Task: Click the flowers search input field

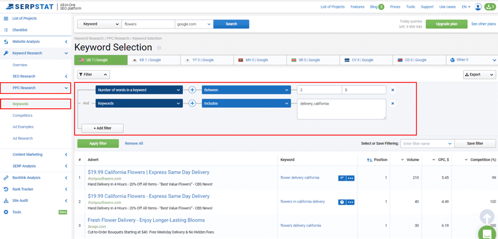Action: [148, 24]
